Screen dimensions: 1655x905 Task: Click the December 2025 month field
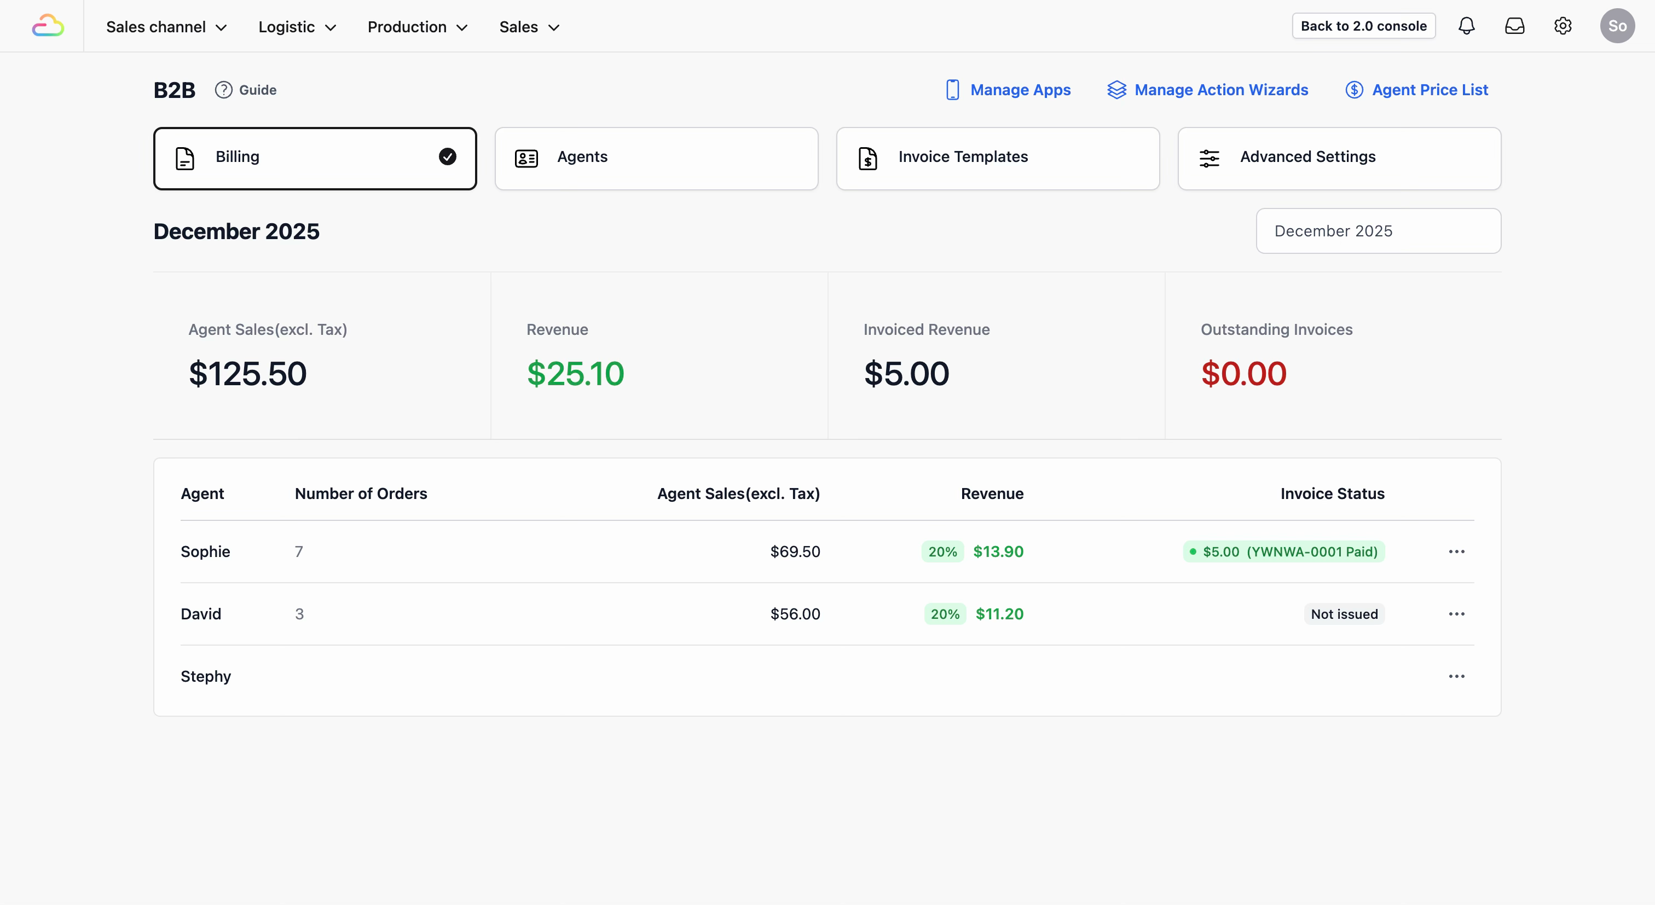[x=1378, y=230]
